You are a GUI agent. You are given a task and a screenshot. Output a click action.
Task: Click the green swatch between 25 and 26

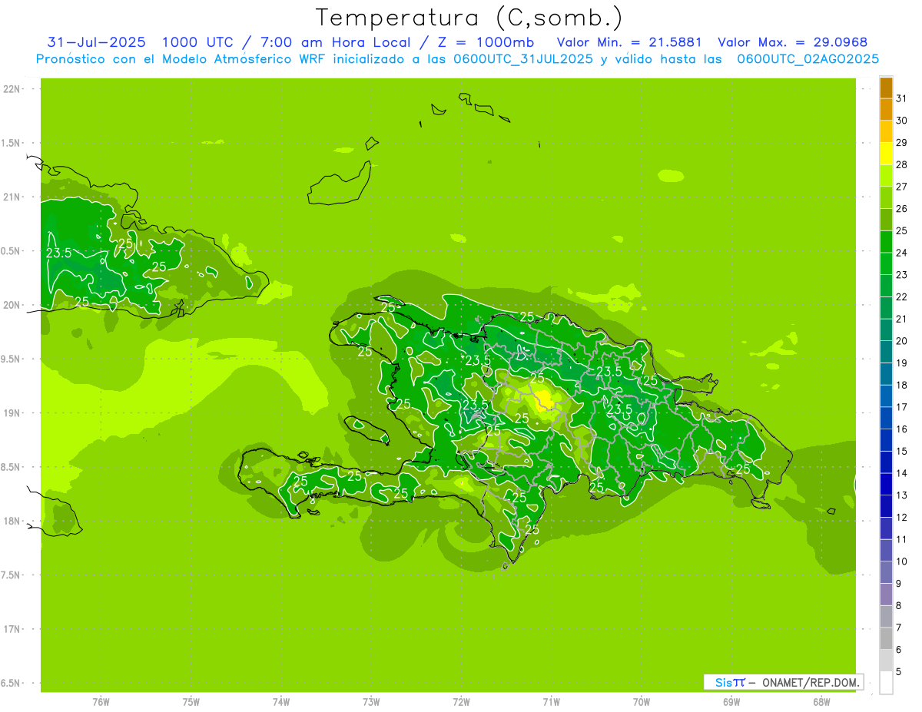tap(886, 220)
